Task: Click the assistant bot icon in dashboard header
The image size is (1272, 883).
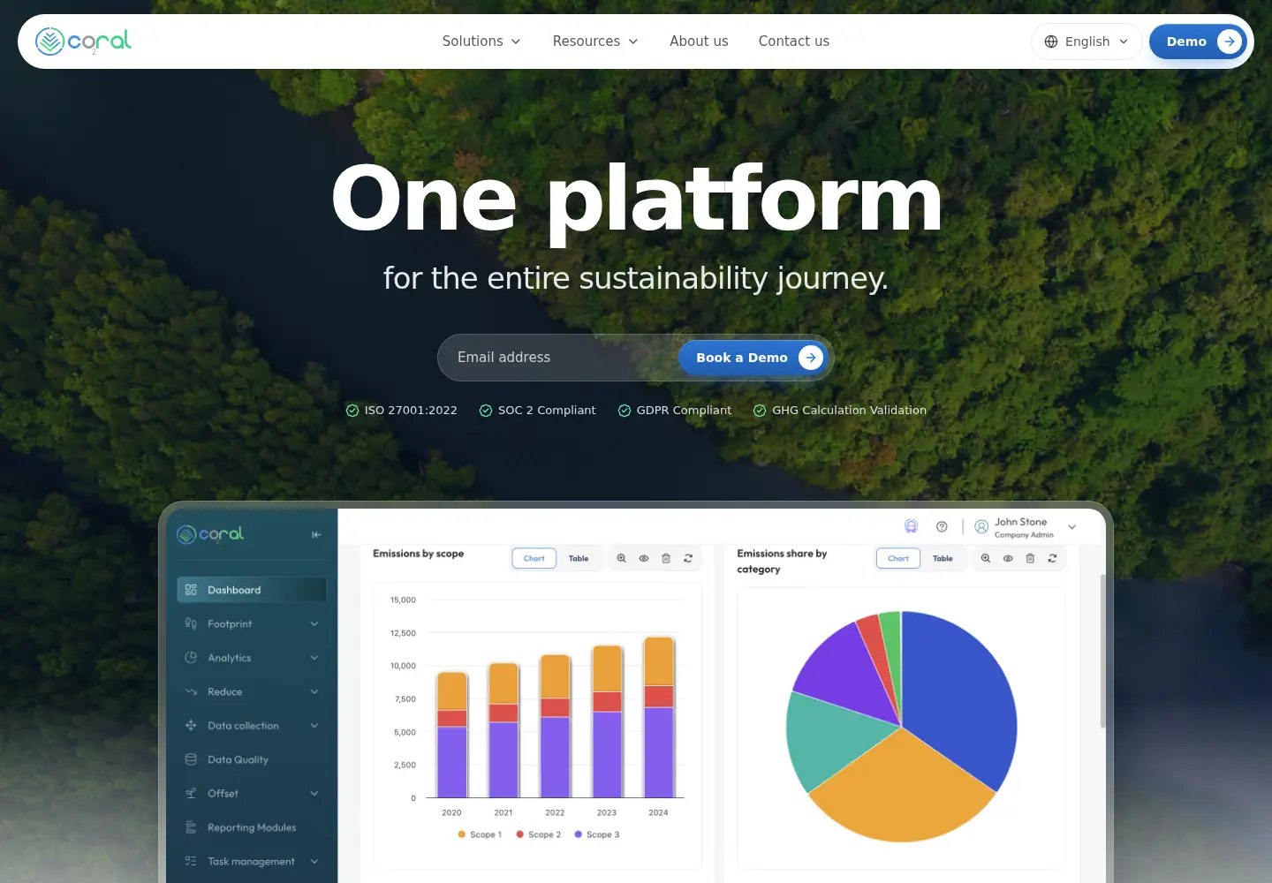Action: (x=911, y=526)
